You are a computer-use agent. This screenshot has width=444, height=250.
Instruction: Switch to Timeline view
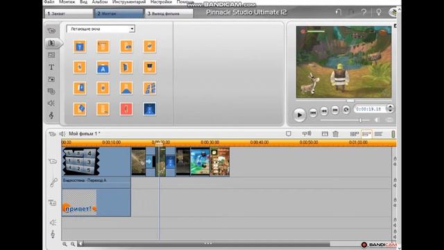pos(366,134)
